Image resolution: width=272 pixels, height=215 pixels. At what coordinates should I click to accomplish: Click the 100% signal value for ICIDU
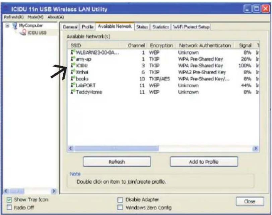click(245, 66)
